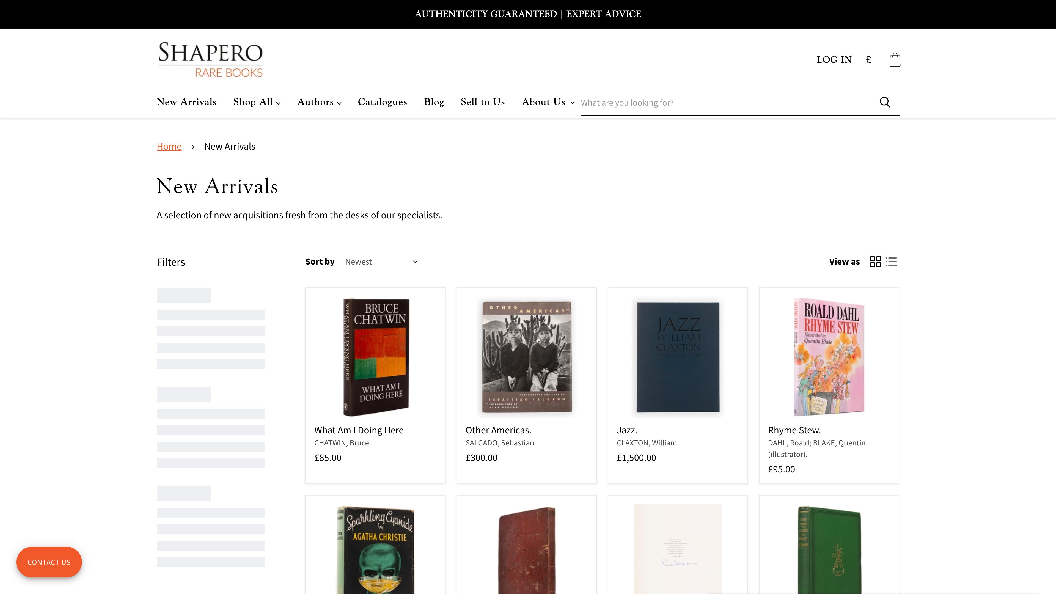Open the Catalogues page
This screenshot has height=594, width=1056.
click(x=382, y=102)
